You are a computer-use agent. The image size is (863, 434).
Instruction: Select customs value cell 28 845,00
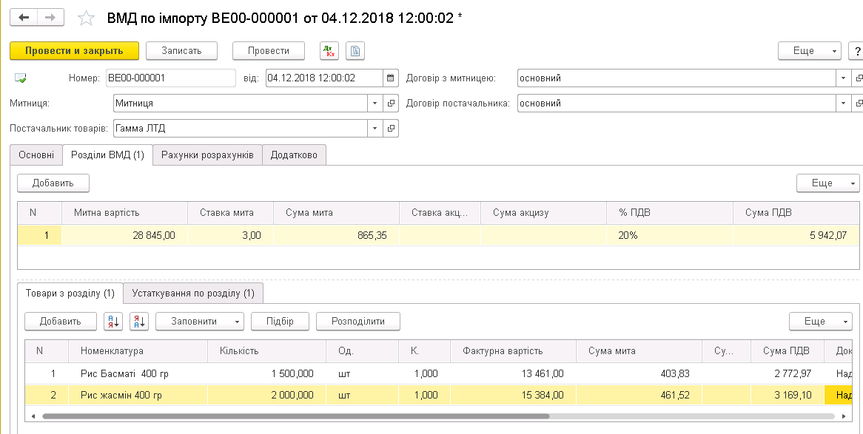click(x=124, y=235)
